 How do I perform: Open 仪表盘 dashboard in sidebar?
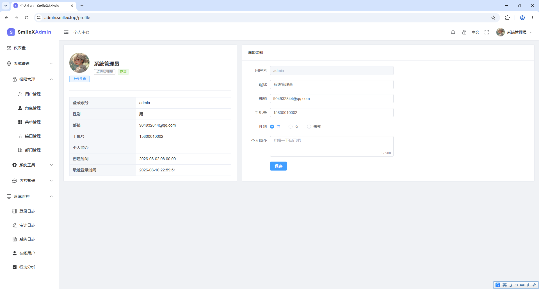(29, 48)
